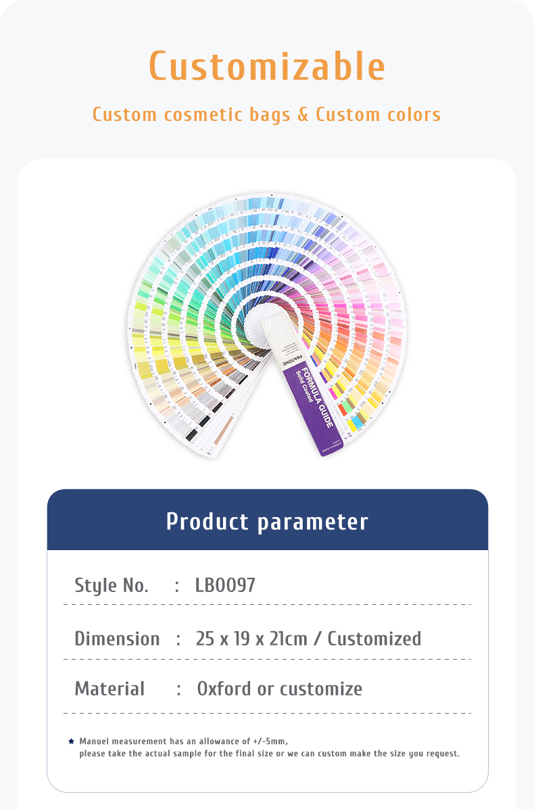Select the Dimension label
534x809 pixels.
(x=117, y=639)
